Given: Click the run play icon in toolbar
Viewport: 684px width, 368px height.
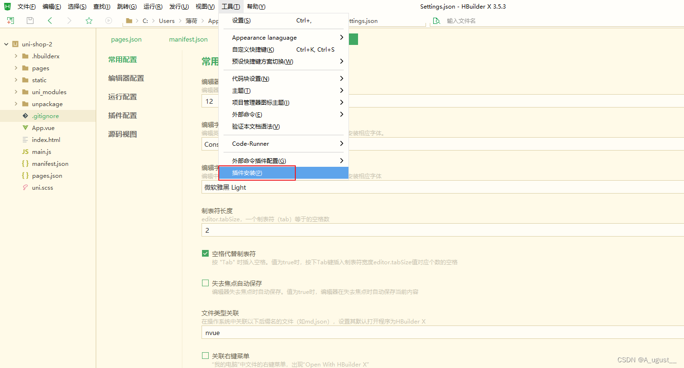Looking at the screenshot, I should [109, 21].
